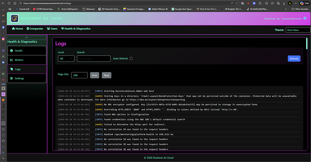Viewport: 311px width, 162px height.
Task: Open the Users nav menu item
Action: 52,29
